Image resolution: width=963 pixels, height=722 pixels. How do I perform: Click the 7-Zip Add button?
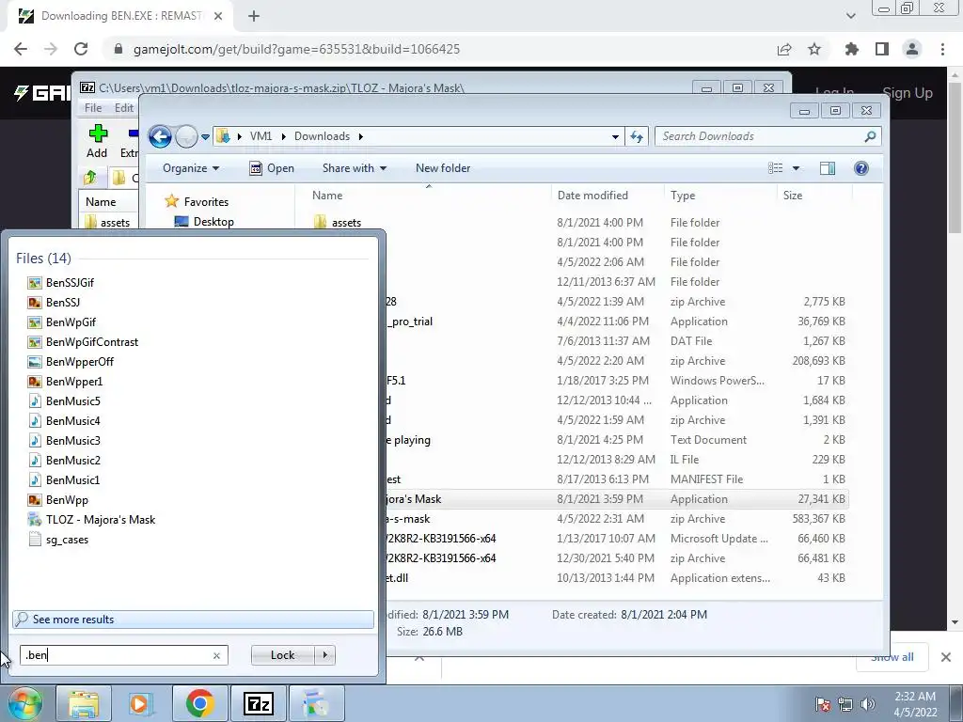click(97, 141)
